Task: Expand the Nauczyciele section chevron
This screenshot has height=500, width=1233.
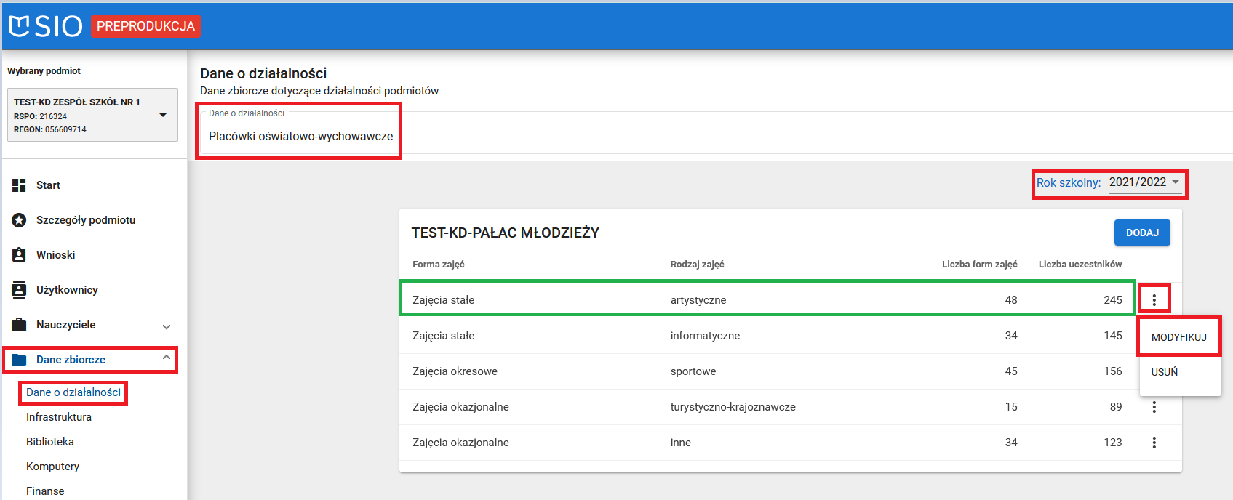Action: point(167,326)
